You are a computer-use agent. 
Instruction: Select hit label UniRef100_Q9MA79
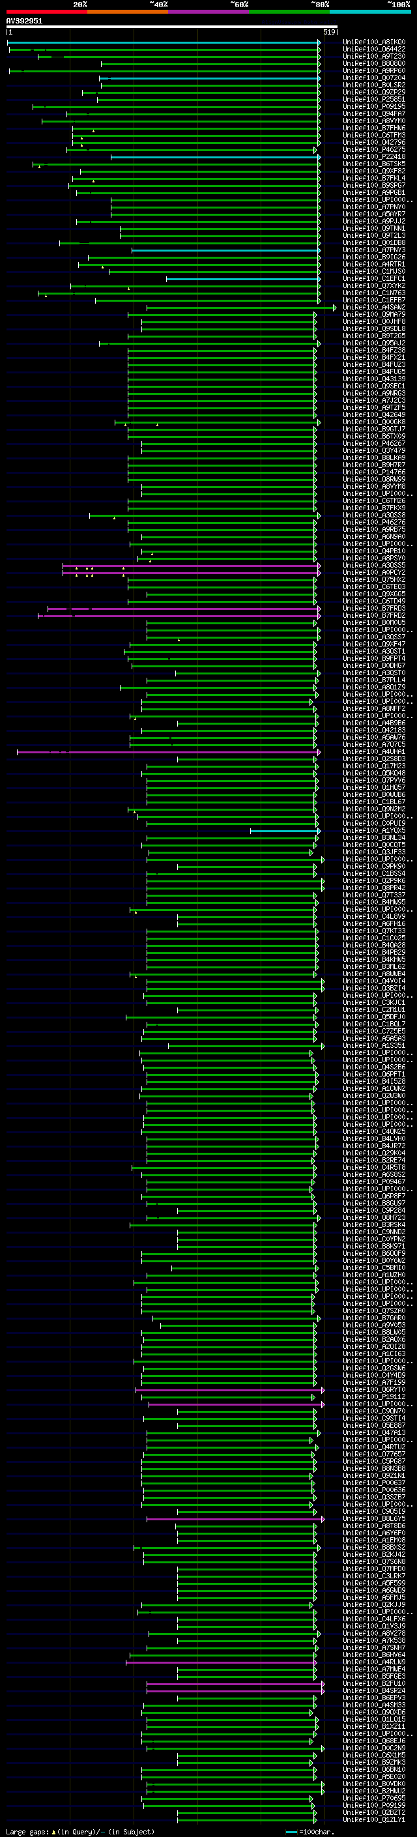tap(374, 315)
